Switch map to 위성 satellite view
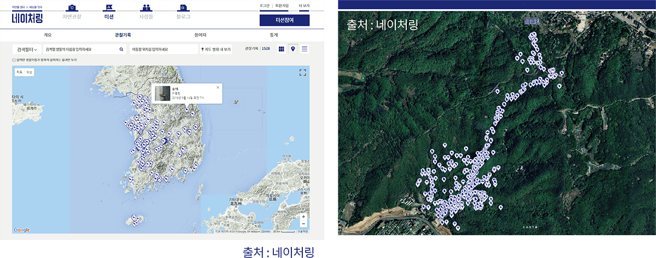Image resolution: width=656 pixels, height=258 pixels. coord(30,72)
